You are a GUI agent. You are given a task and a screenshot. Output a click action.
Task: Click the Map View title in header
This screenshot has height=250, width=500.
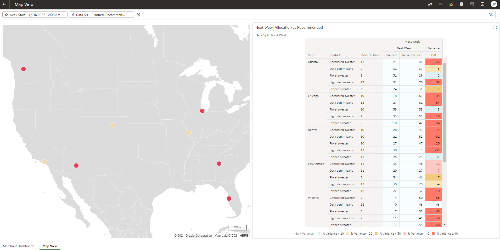point(24,4)
